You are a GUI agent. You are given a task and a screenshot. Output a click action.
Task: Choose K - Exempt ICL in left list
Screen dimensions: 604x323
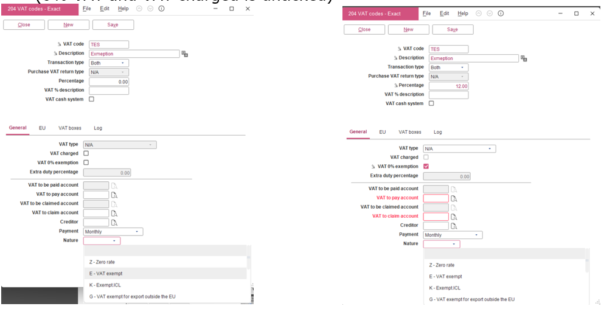[165, 285]
